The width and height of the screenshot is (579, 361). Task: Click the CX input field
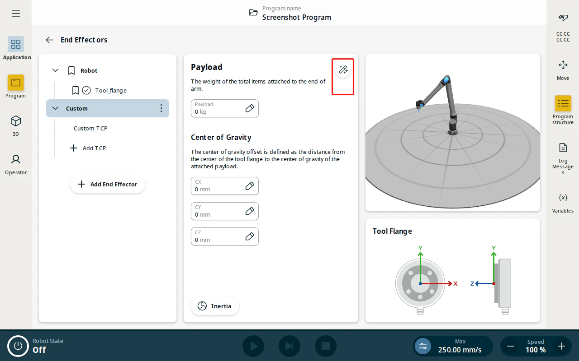pos(225,186)
